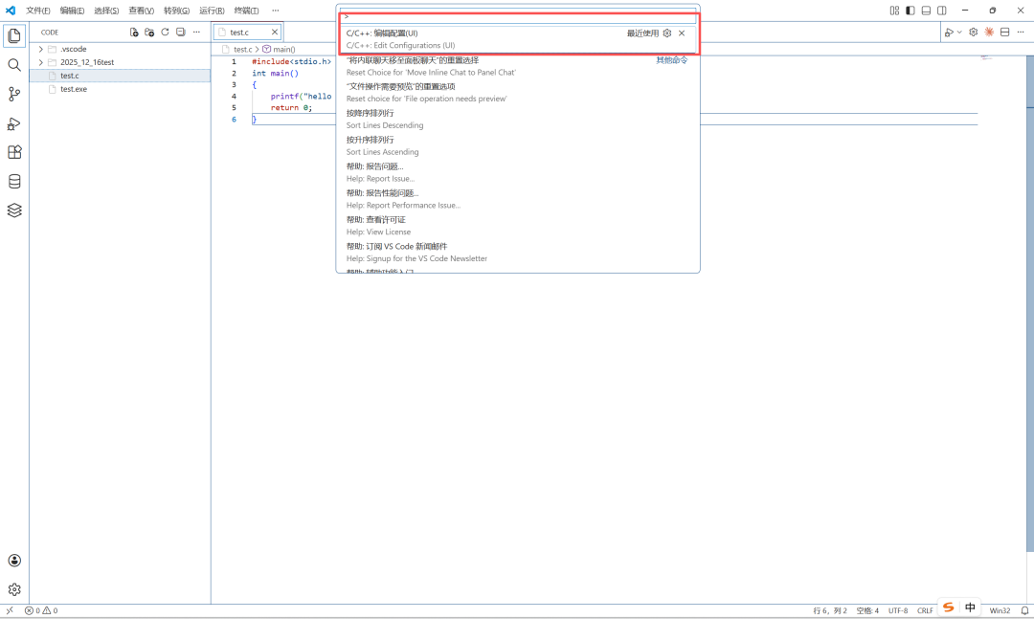
Task: Click the Customize Layout icon in title bar
Action: pyautogui.click(x=894, y=11)
